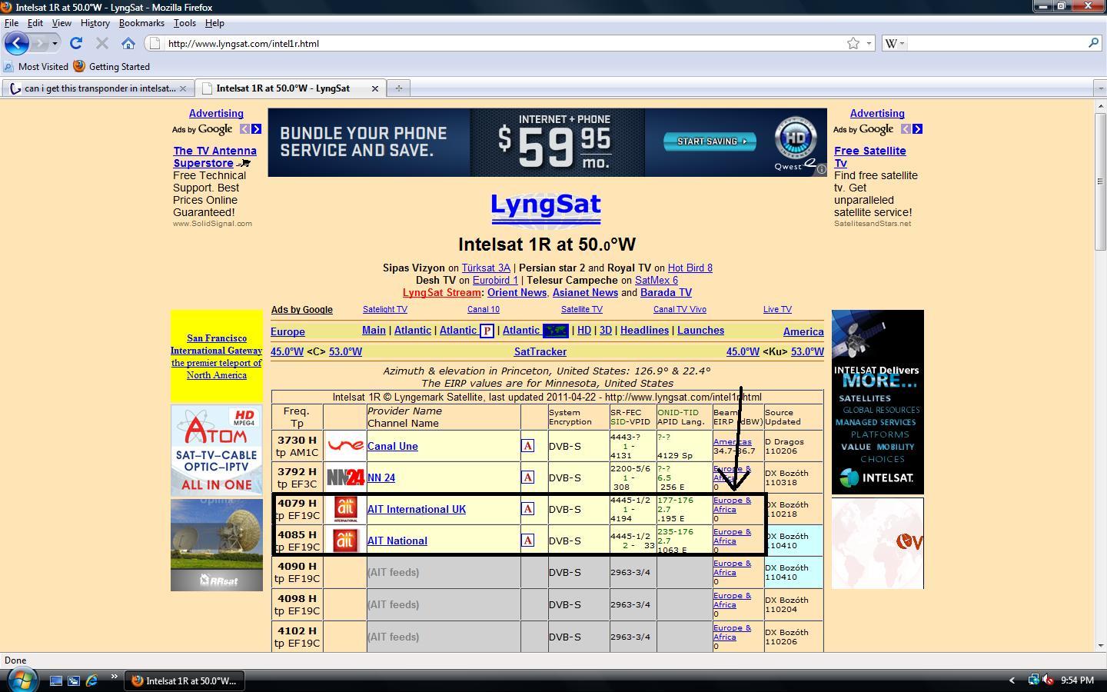Open the URL bar history dropdown
The image size is (1107, 692).
(869, 44)
